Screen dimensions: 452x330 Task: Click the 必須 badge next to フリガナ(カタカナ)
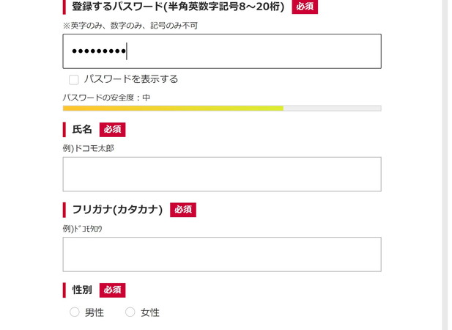click(x=183, y=210)
